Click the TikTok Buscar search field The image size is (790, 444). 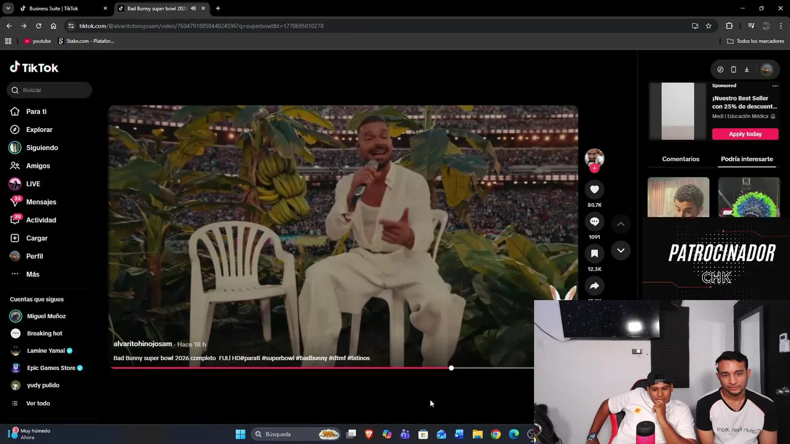pyautogui.click(x=50, y=90)
